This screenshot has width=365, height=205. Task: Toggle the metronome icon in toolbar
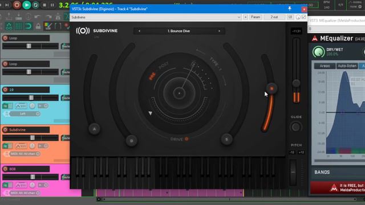(x=58, y=17)
